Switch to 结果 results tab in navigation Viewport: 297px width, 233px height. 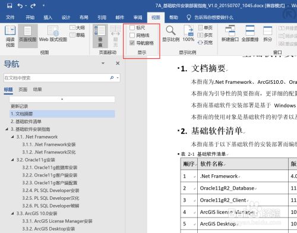[37, 90]
